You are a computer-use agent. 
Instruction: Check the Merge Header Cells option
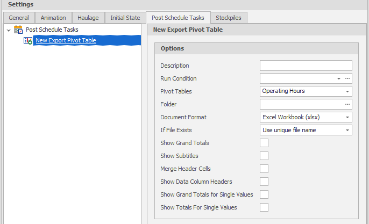[x=264, y=169]
